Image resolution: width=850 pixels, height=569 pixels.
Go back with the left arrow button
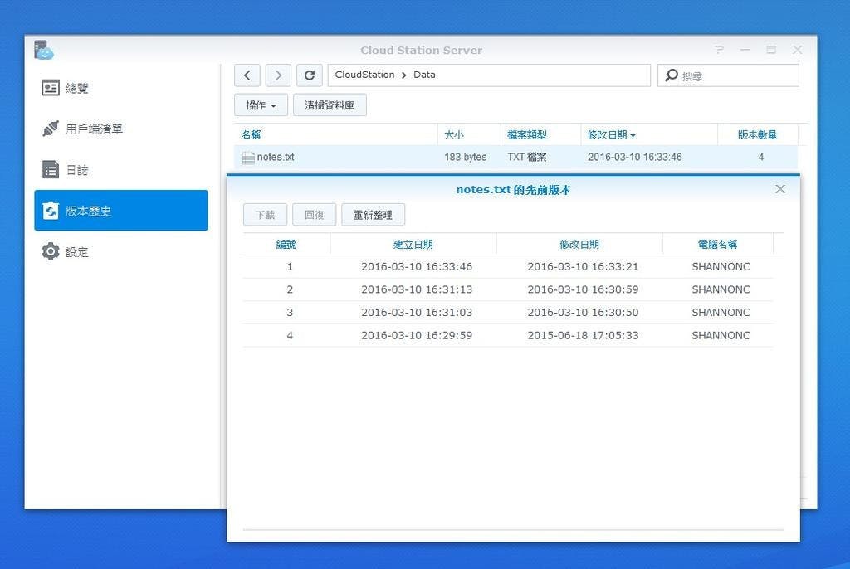point(247,75)
